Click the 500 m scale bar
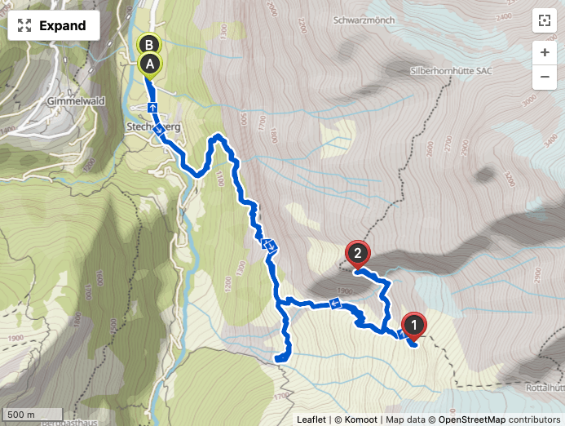This screenshot has width=565, height=426. coord(33,415)
